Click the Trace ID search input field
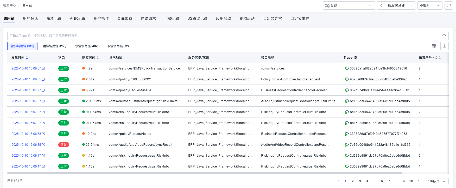Screen dimensions: 456x188 pyautogui.click(x=224, y=36)
